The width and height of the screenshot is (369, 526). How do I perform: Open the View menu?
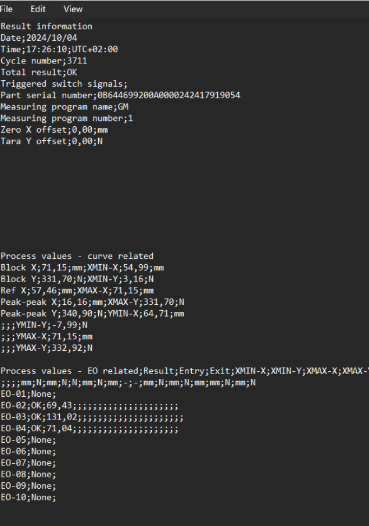pyautogui.click(x=73, y=9)
